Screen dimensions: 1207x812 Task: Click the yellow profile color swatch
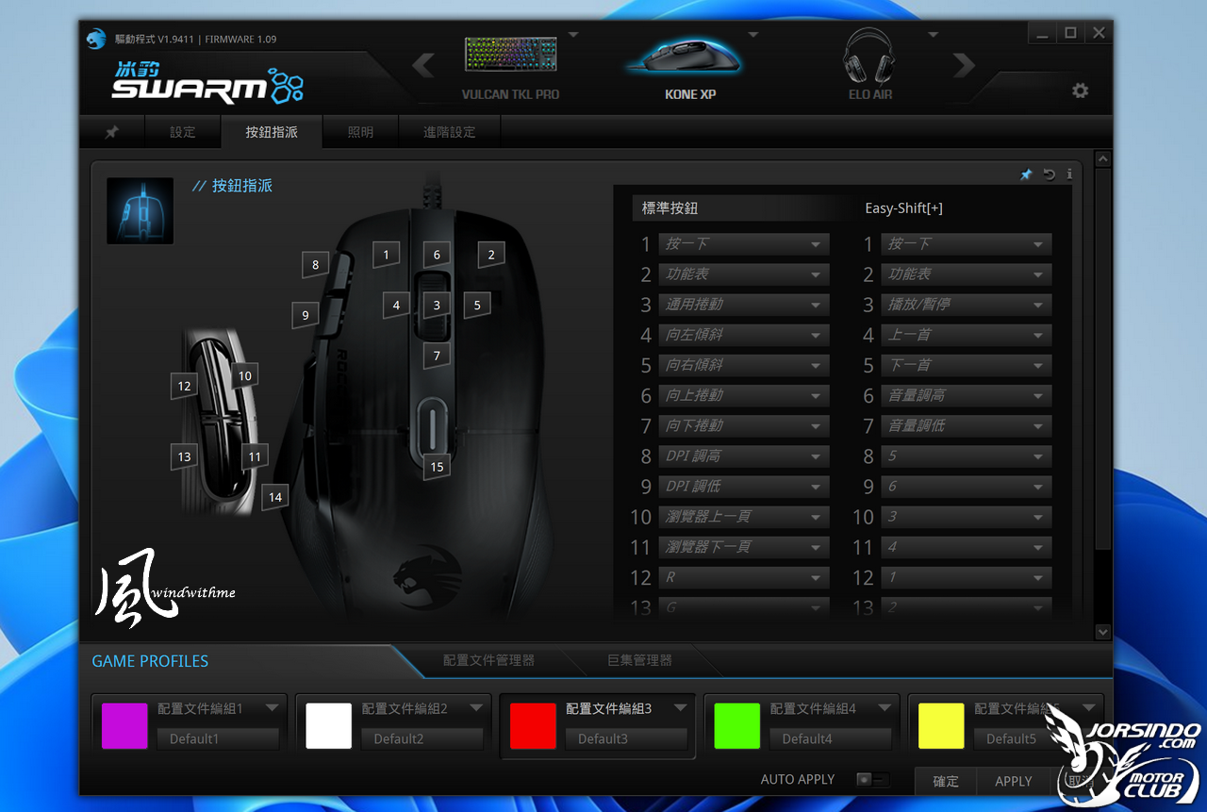[x=941, y=726]
